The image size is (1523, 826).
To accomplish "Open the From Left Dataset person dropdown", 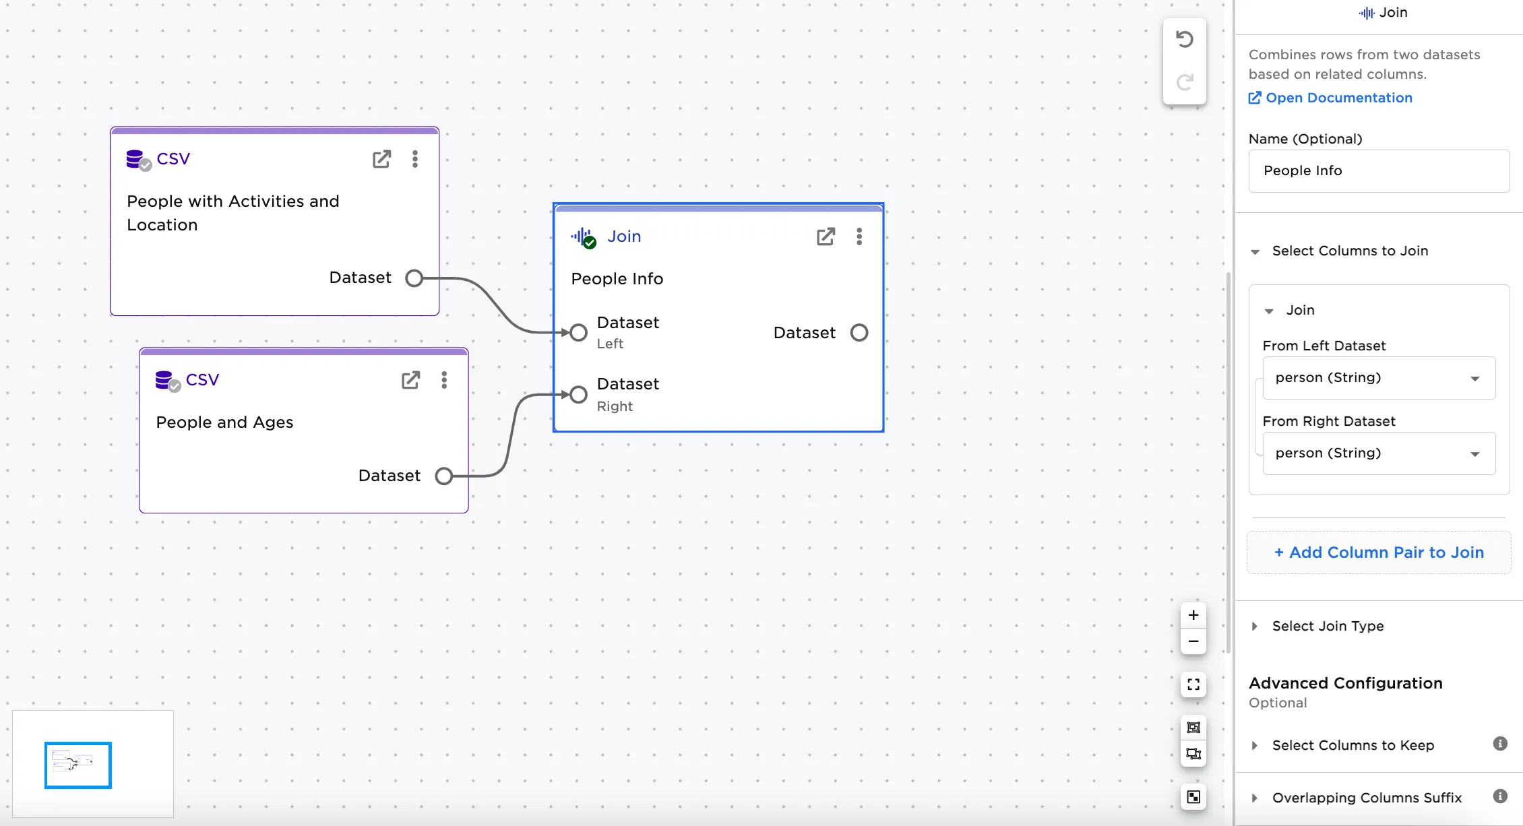I will coord(1476,378).
